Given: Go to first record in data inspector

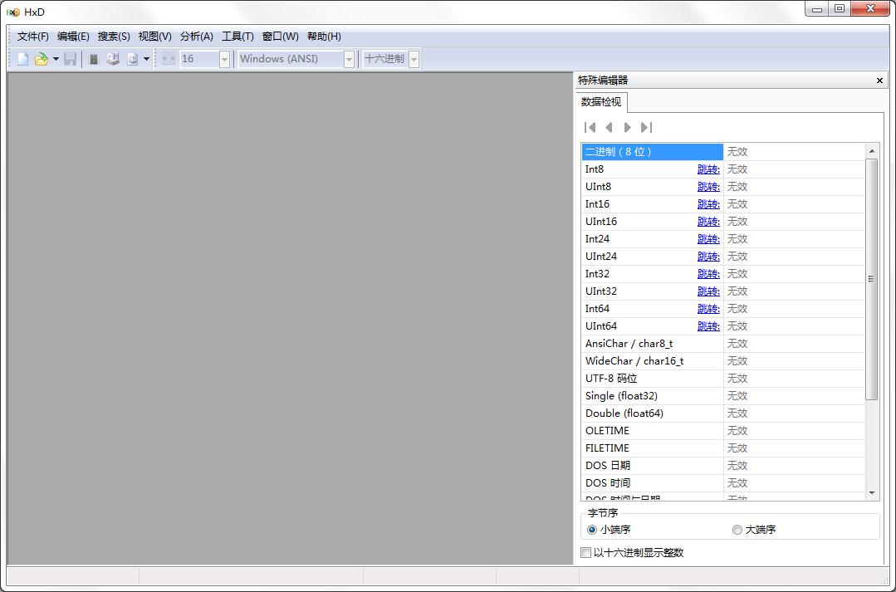Looking at the screenshot, I should [590, 127].
